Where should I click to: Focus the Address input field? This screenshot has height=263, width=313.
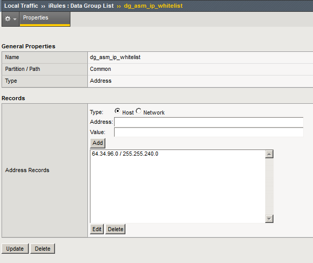pyautogui.click(x=208, y=122)
